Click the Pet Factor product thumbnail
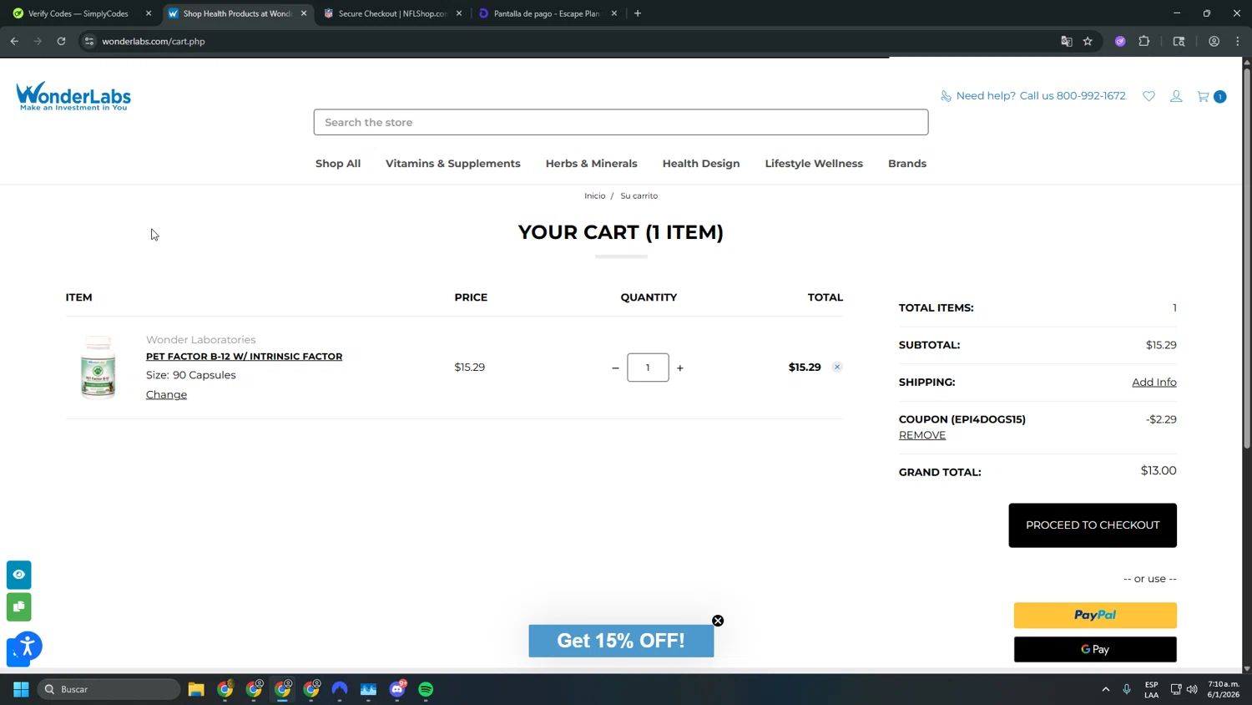The image size is (1252, 705). click(x=98, y=368)
